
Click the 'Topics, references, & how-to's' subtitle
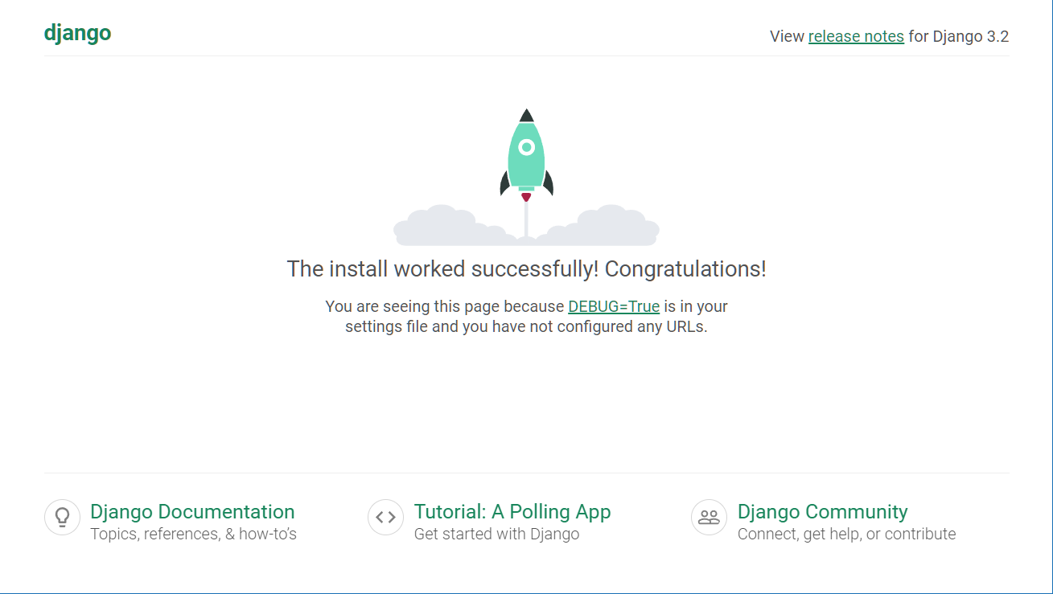pyautogui.click(x=193, y=534)
